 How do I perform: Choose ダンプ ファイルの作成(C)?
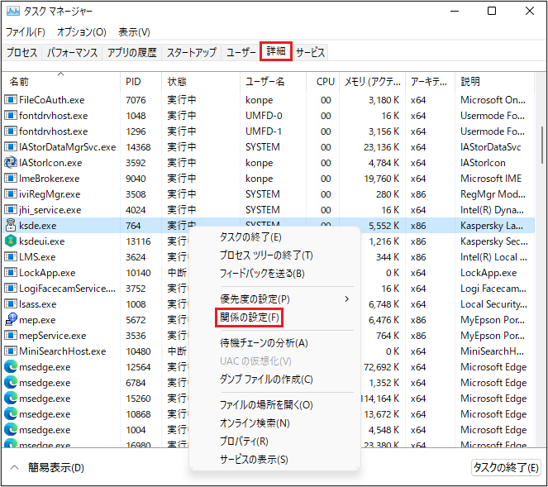click(266, 380)
